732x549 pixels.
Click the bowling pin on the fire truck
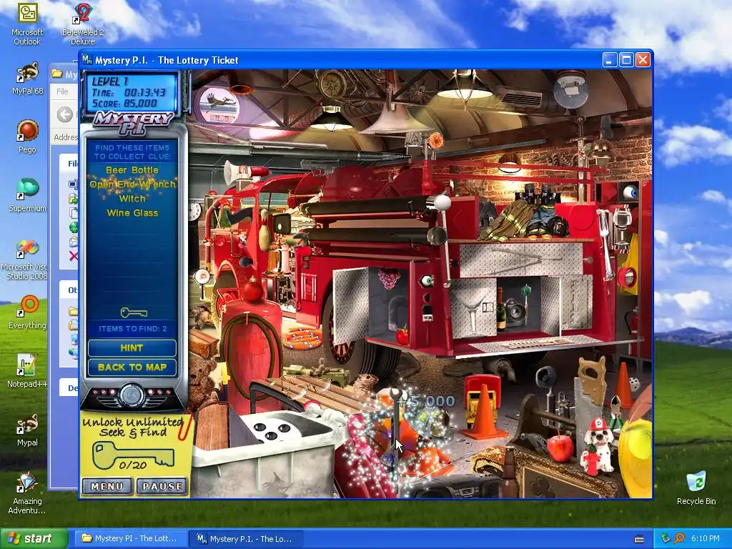(264, 230)
